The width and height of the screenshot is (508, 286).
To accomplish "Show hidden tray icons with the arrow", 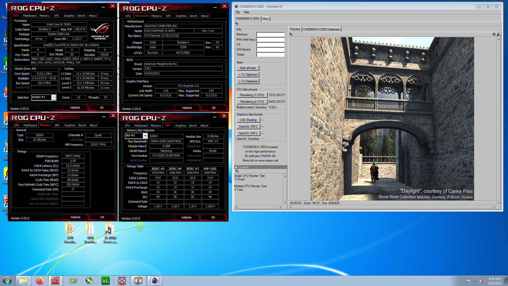I will point(462,281).
